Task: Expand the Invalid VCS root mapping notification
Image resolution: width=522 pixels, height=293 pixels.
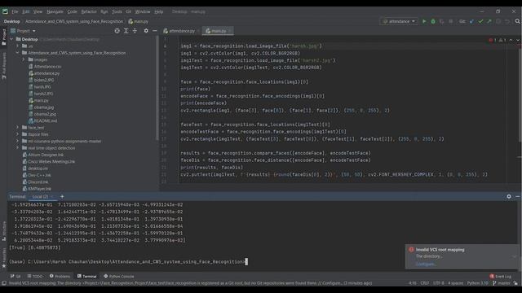Action: click(515, 256)
